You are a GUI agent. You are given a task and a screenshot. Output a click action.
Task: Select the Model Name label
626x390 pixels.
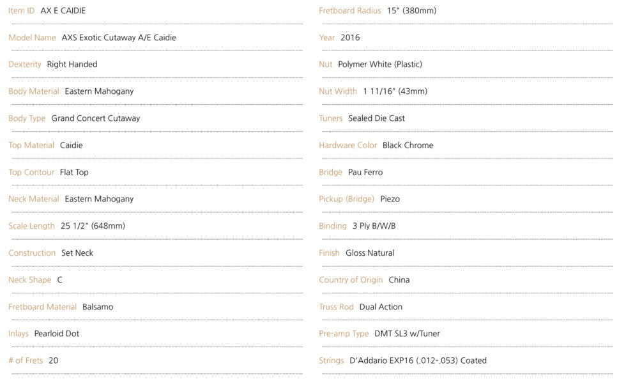coord(32,38)
